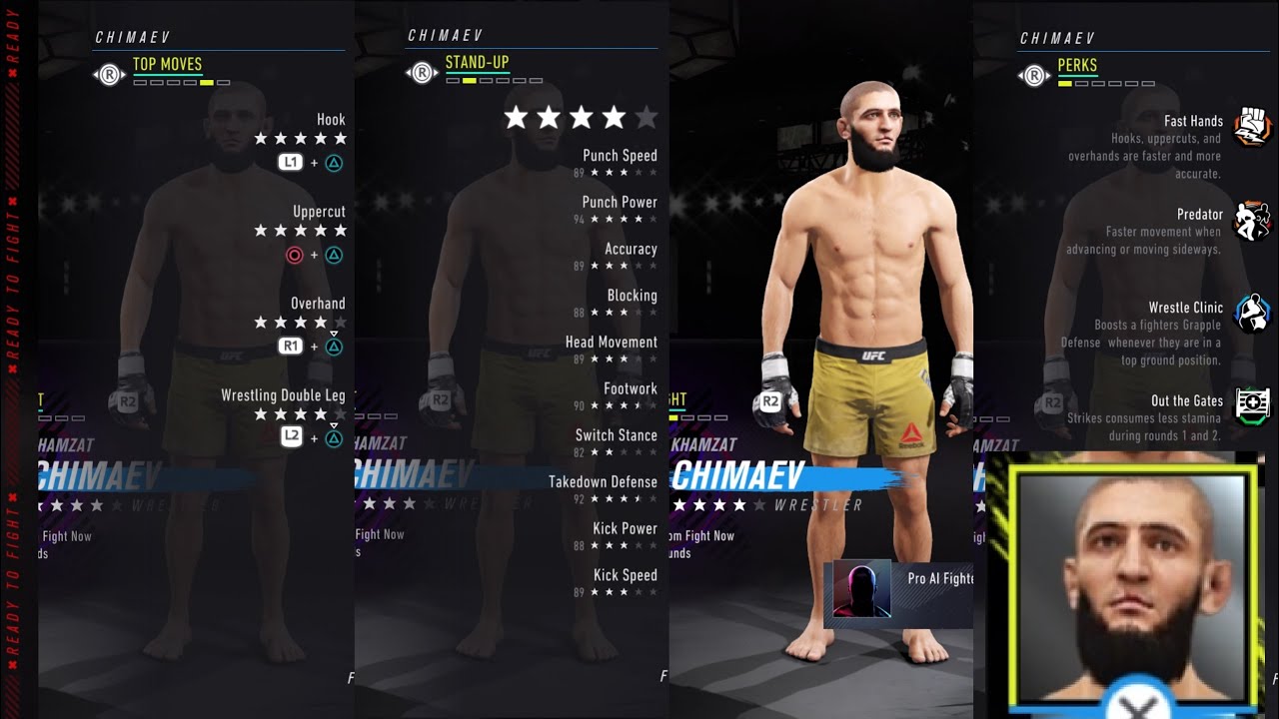Click Chimaev's face portrait with yellow border
This screenshot has width=1279, height=719.
[x=1132, y=586]
